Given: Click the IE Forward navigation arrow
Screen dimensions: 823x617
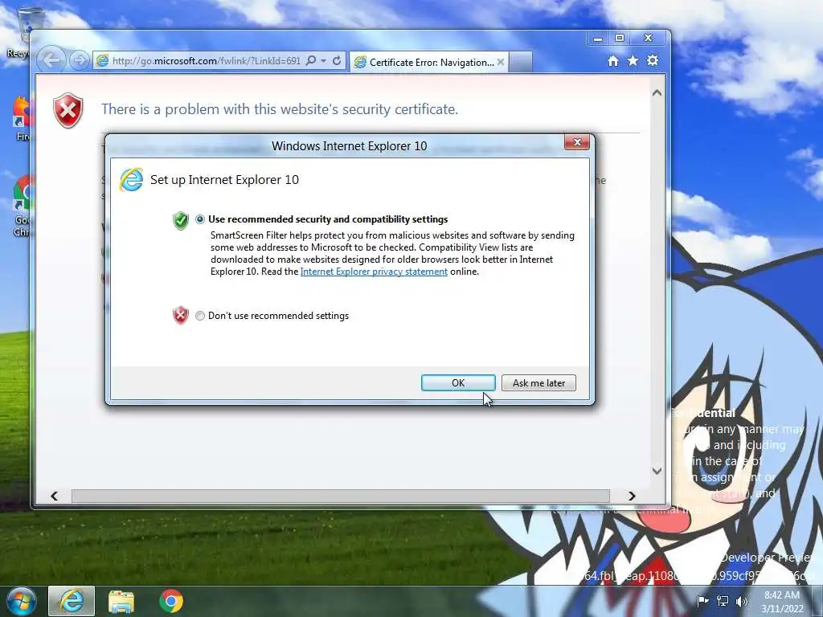Looking at the screenshot, I should [80, 61].
